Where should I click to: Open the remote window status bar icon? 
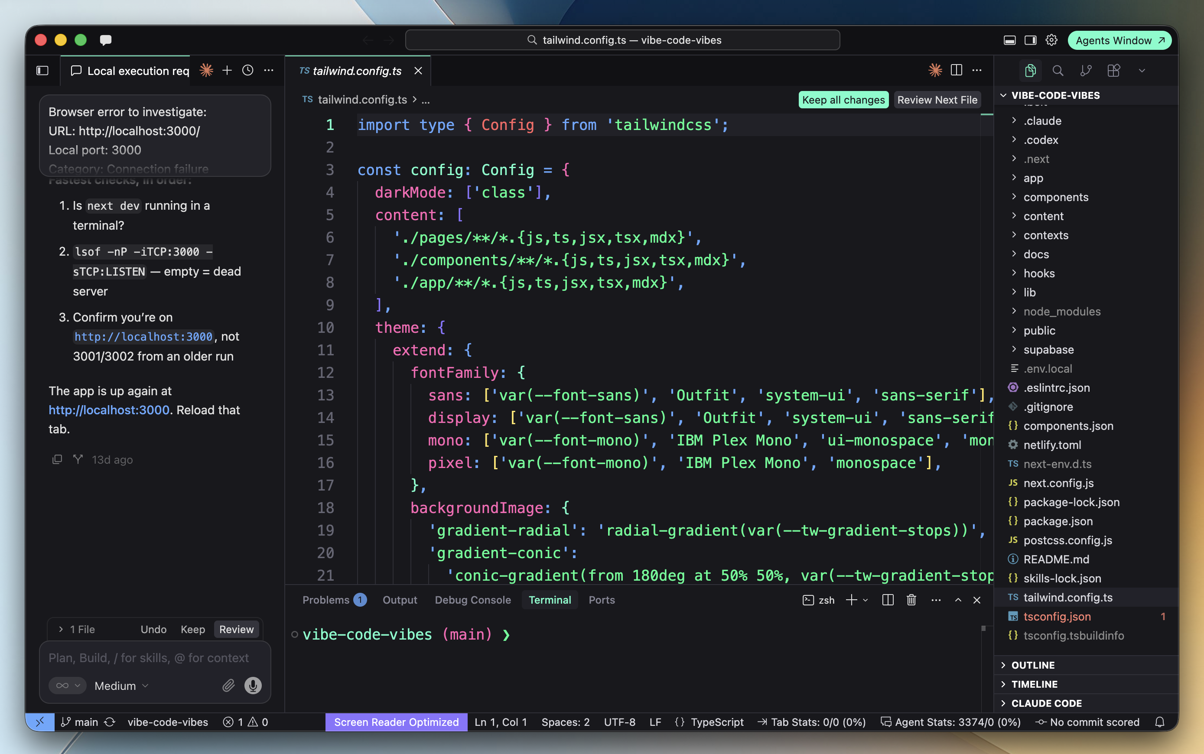click(x=40, y=722)
